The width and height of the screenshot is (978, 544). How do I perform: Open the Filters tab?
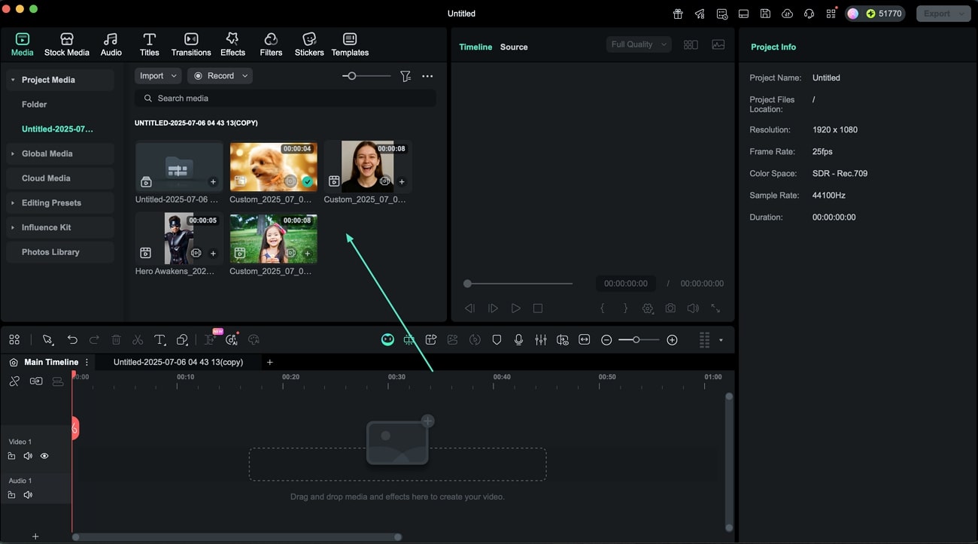271,44
